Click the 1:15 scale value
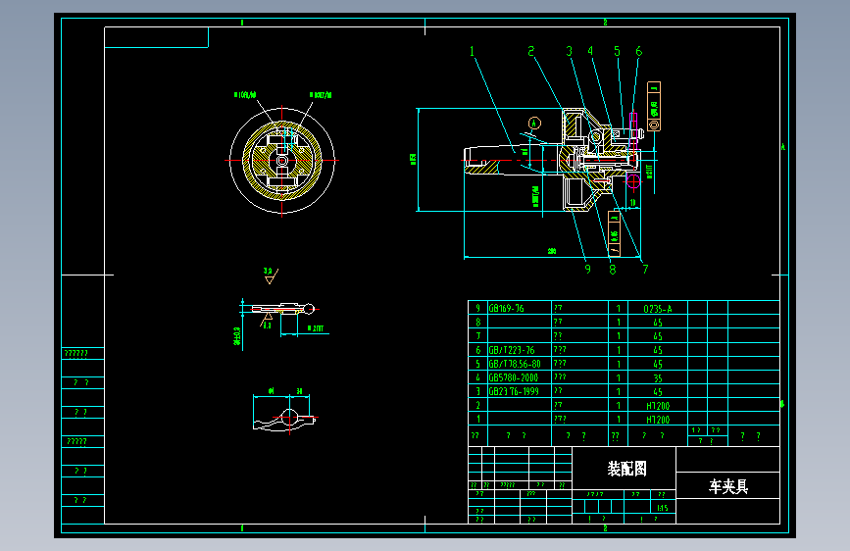 pyautogui.click(x=663, y=508)
